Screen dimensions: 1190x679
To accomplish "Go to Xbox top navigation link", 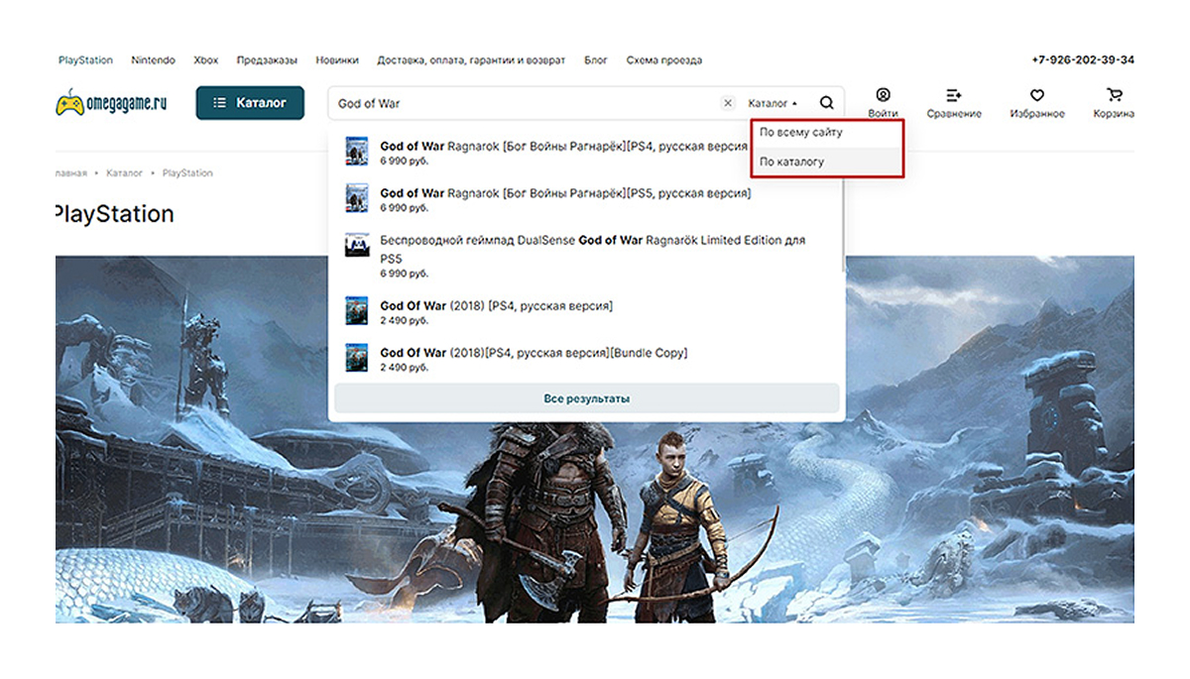I will [x=206, y=60].
